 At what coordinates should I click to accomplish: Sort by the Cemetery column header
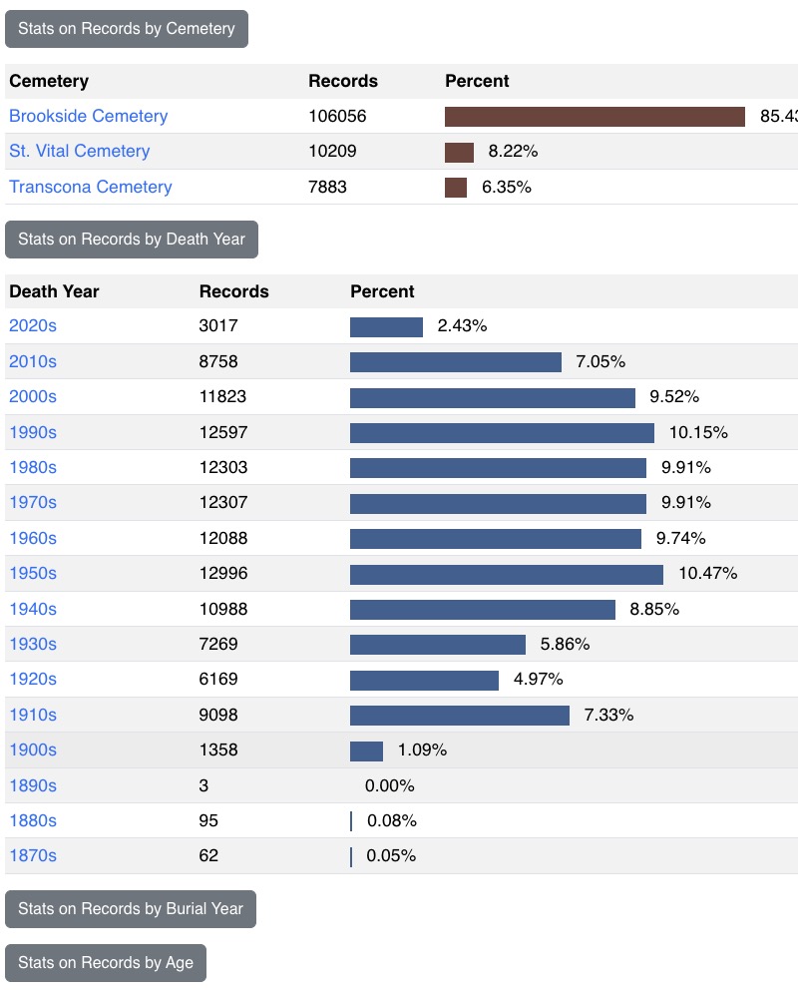(45, 81)
